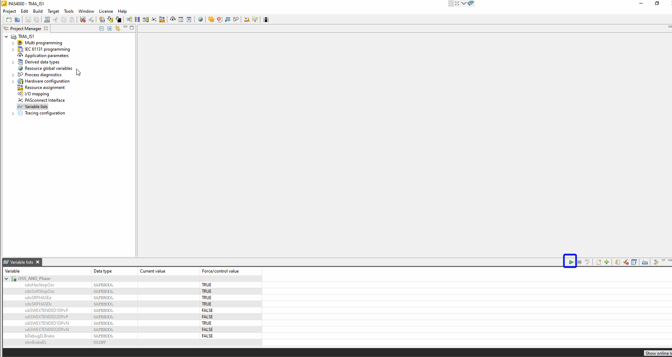This screenshot has height=357, width=672.
Task: Expand the IEC 61131 programming node
Action: click(13, 49)
